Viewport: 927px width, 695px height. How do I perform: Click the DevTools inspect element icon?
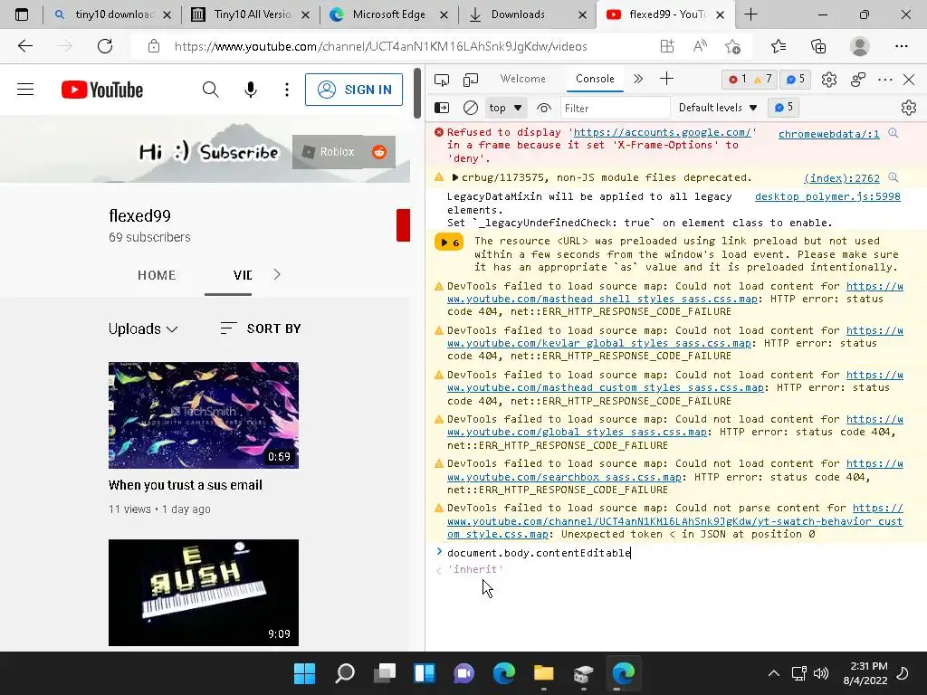coord(442,80)
